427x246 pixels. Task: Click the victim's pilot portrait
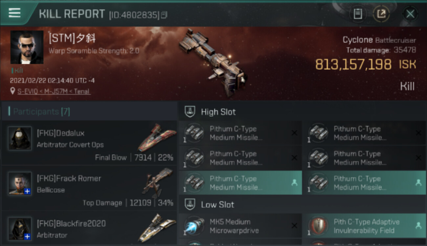click(x=27, y=47)
